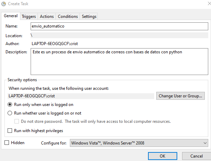The height and width of the screenshot is (161, 211).
Task: Click the greyed Location field
Action: click(x=119, y=35)
